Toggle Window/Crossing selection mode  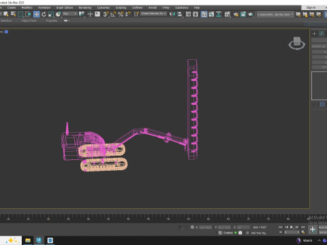[28, 14]
